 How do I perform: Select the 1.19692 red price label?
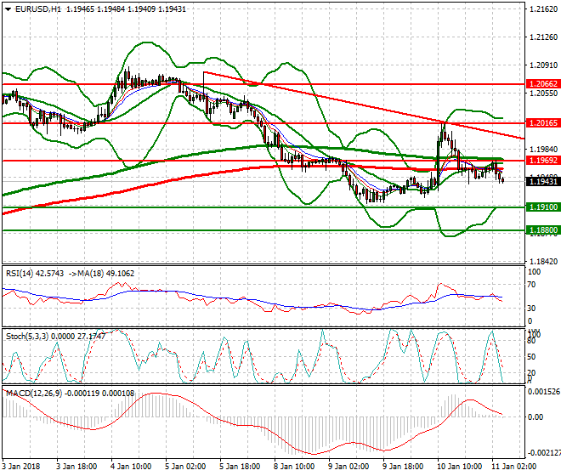pos(542,160)
